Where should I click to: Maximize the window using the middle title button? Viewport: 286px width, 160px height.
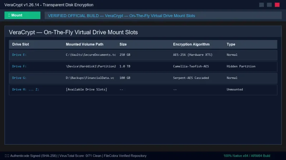[x=269, y=5]
